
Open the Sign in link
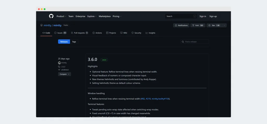click(x=203, y=16)
